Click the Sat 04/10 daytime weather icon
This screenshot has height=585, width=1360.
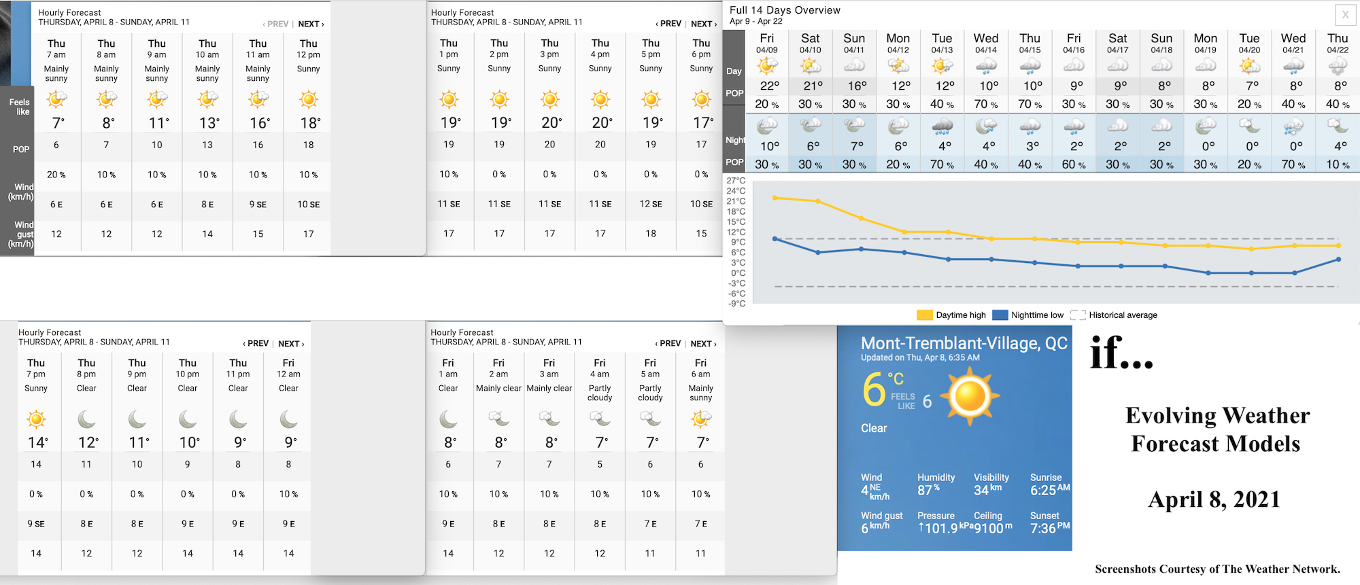click(x=811, y=66)
